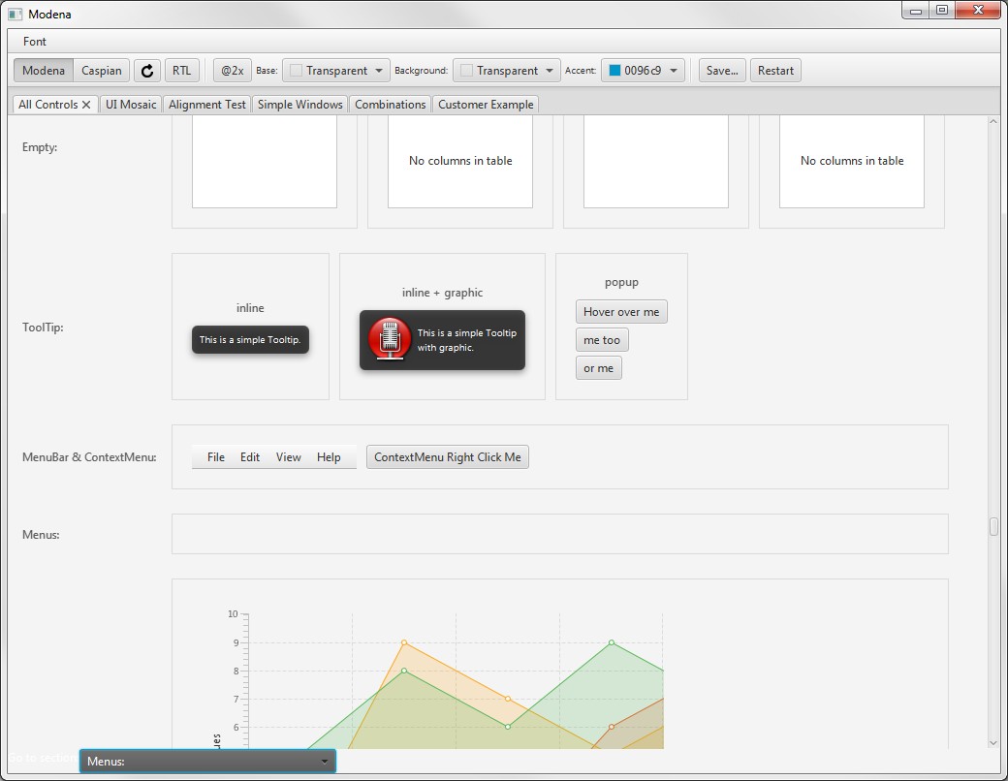Open the Accent color picker 0096c9
Image resolution: width=1008 pixels, height=781 pixels.
coord(644,71)
